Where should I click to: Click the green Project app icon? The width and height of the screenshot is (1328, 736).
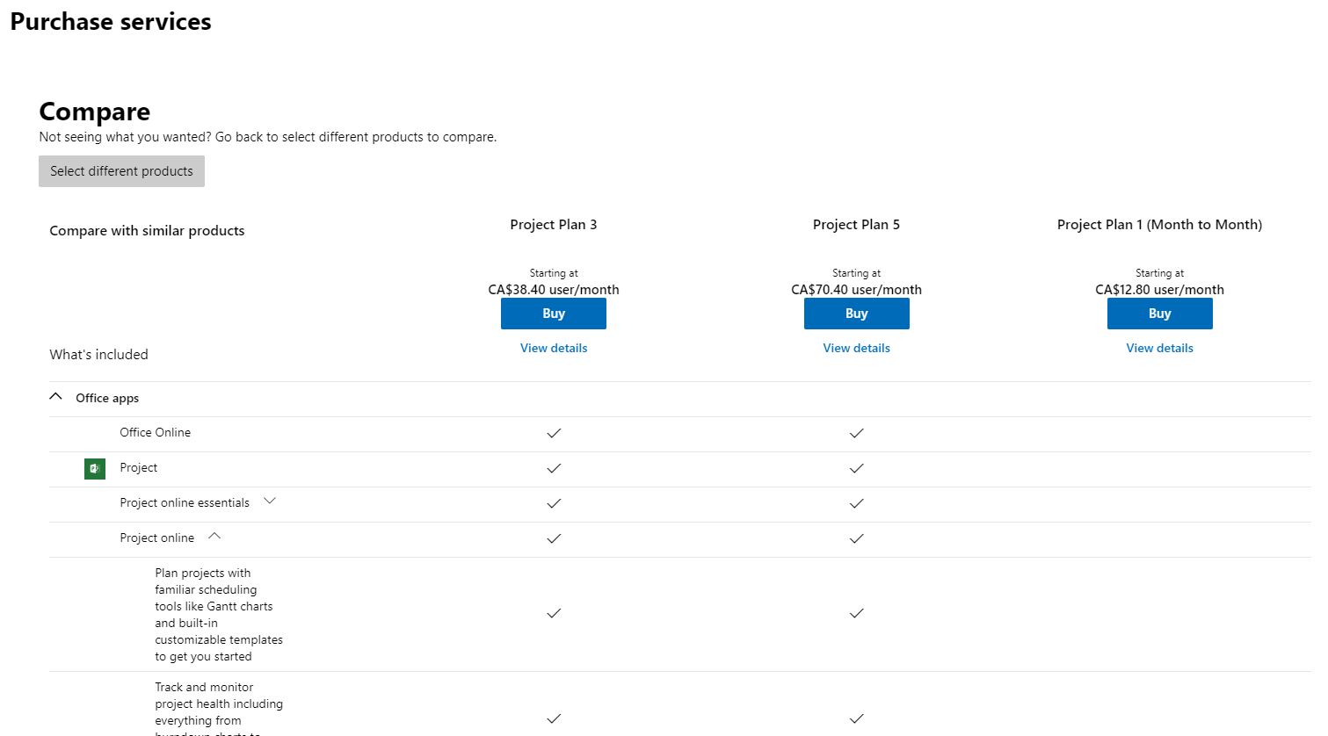95,469
